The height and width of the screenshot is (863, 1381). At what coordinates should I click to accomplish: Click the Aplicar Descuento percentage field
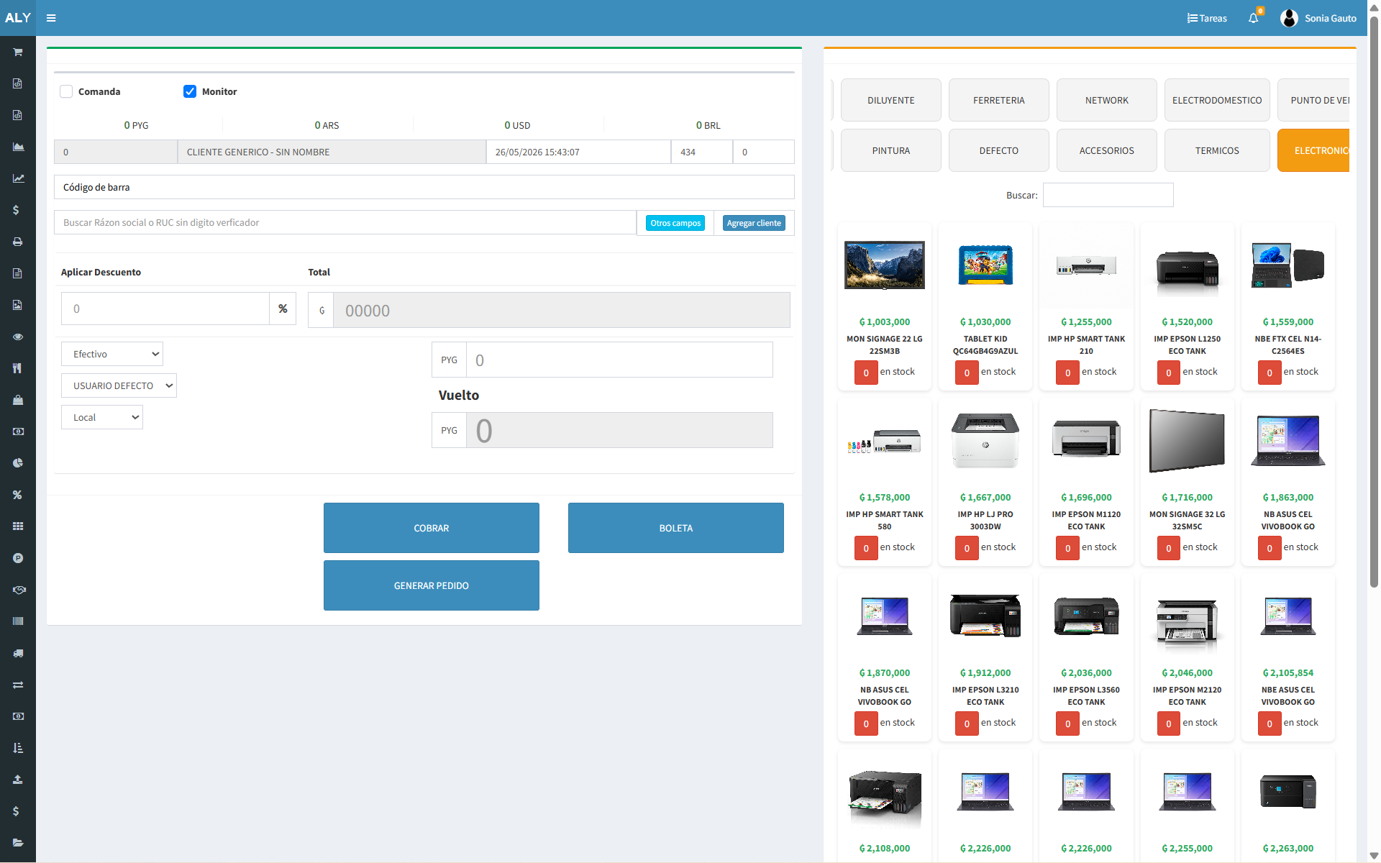click(x=165, y=309)
